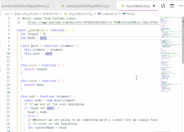The image size is (184, 132).
Task: Click the variable symbol icon before head breadcrumb
Action: tap(124, 14)
